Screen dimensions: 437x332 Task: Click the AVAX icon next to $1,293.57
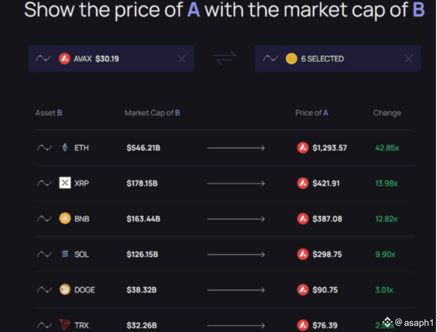click(303, 148)
